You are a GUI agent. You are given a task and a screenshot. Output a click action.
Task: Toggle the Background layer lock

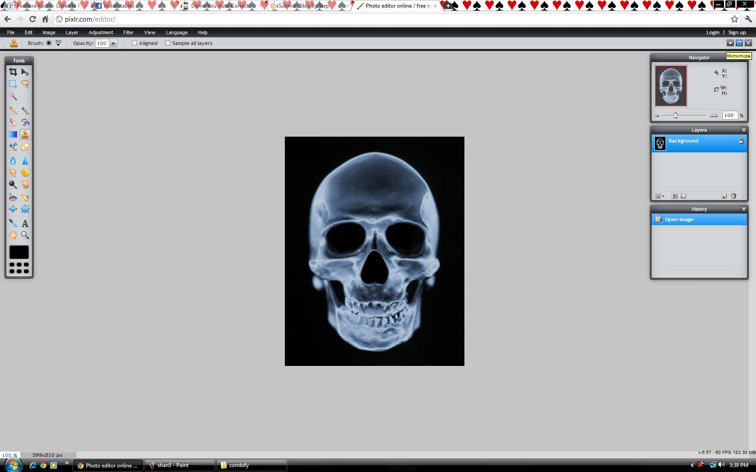741,141
